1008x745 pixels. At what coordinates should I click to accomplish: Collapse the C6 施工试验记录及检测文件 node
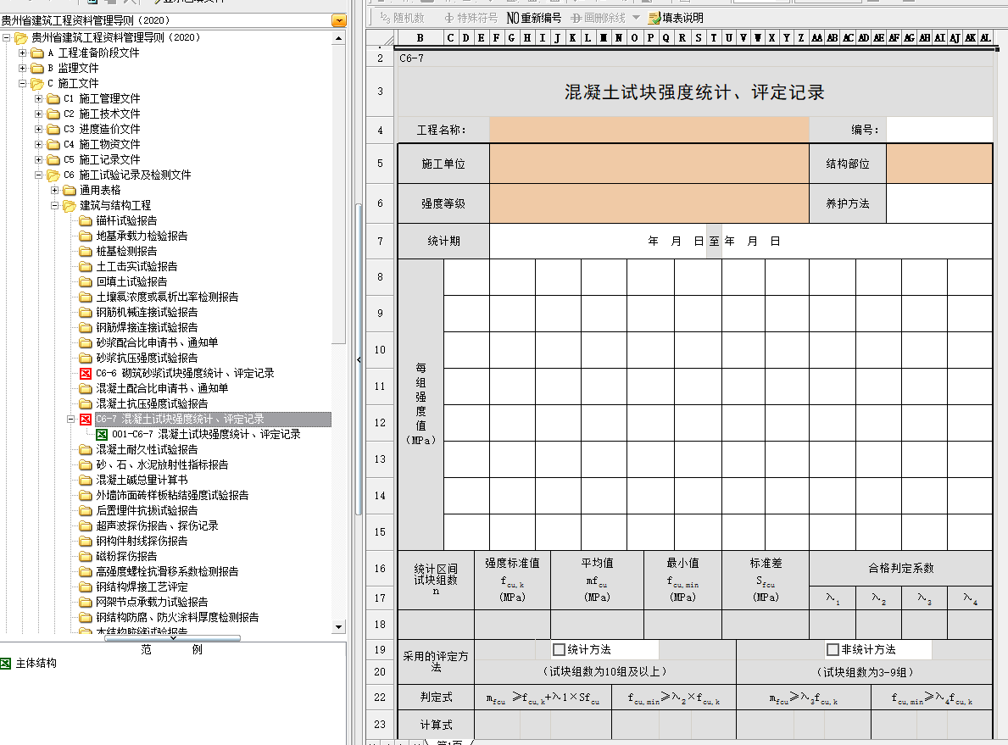click(38, 175)
